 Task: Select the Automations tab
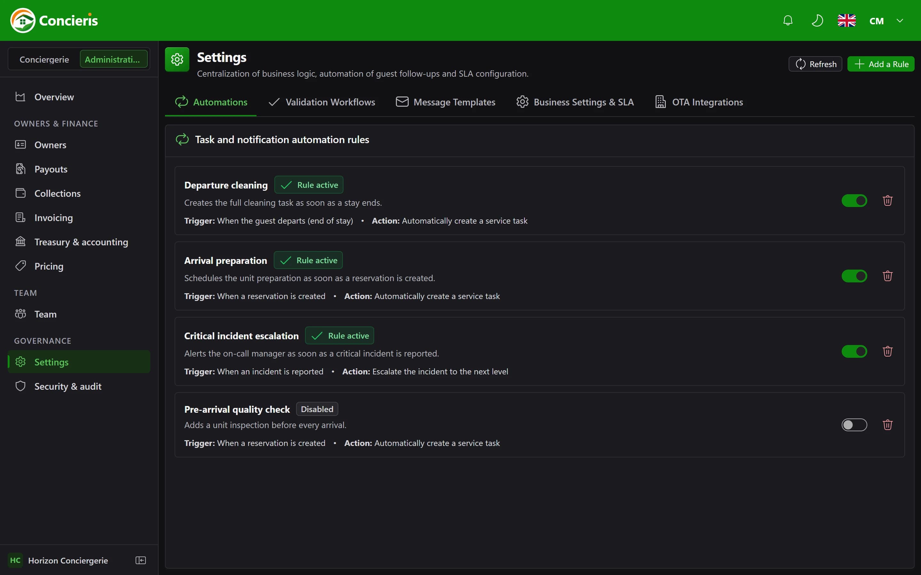click(211, 102)
